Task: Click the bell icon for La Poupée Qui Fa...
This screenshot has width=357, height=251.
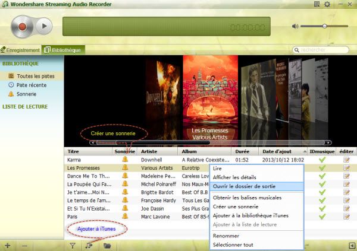Action: [x=125, y=184]
